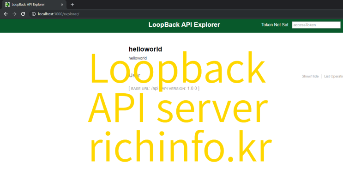Click the helloworld heading
Screen dimensions: 343x193
click(x=145, y=49)
